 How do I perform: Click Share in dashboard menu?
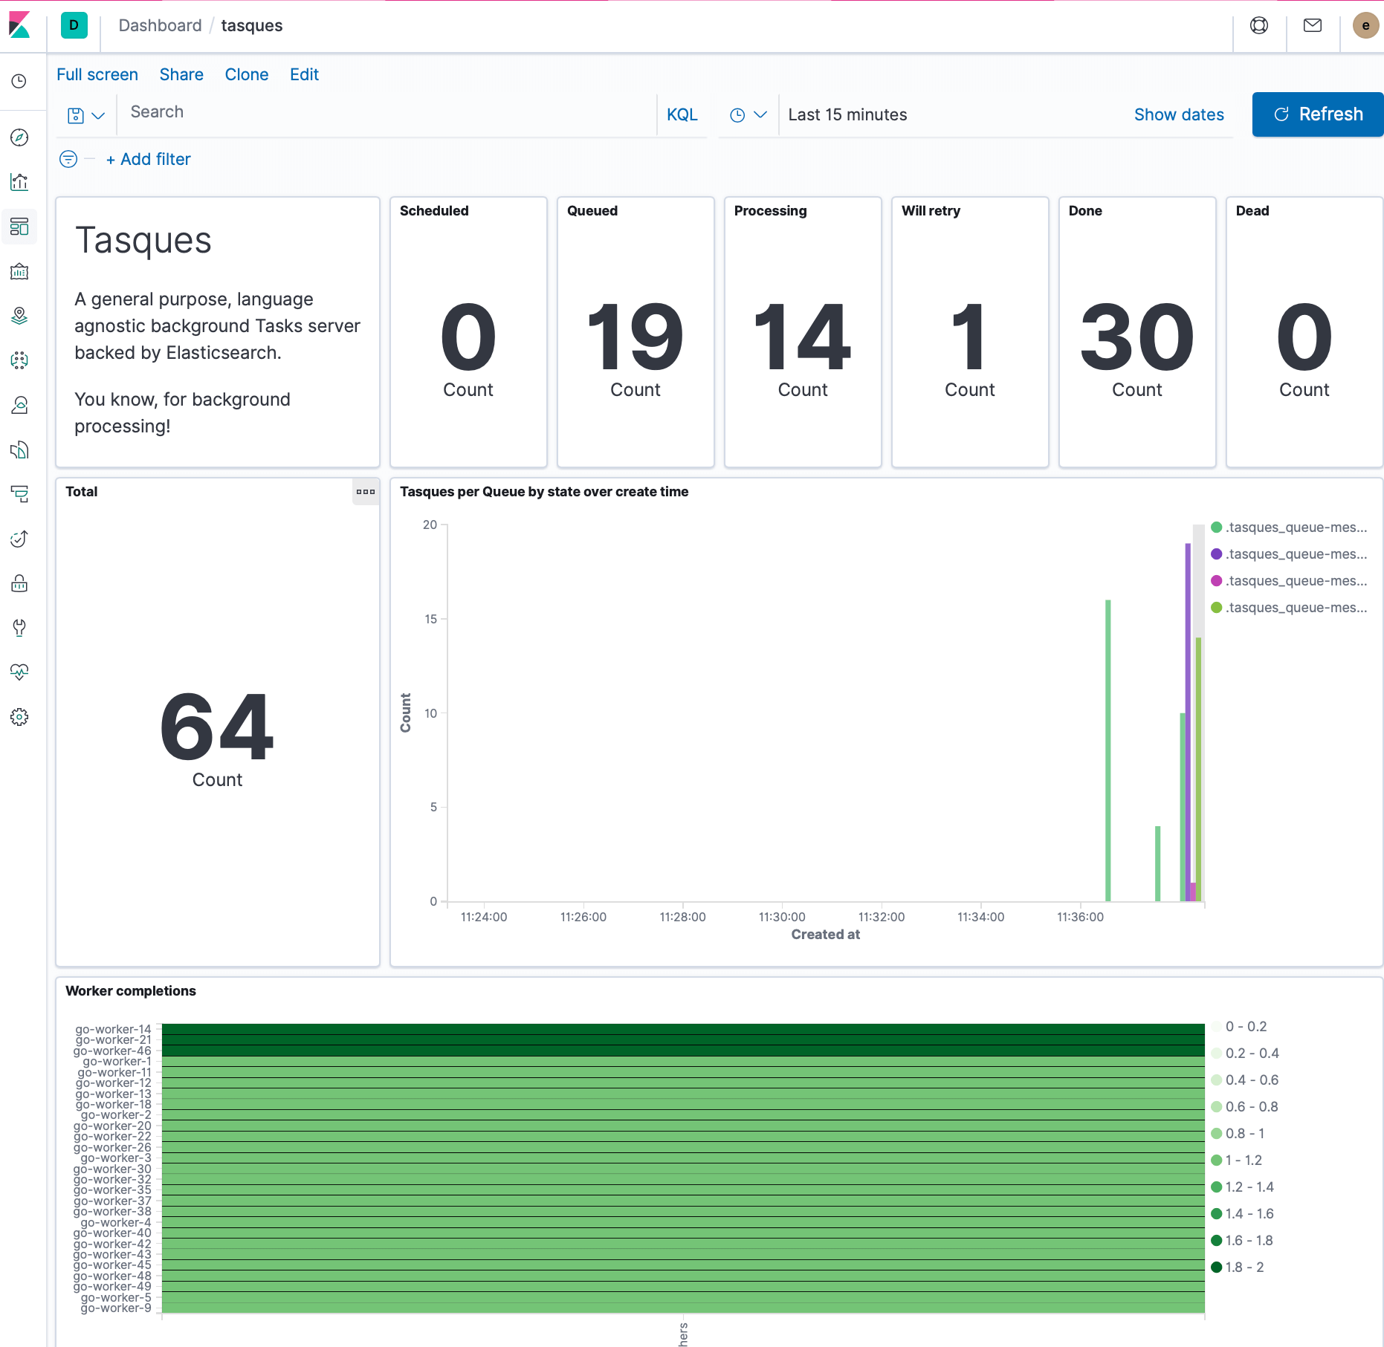coord(181,74)
